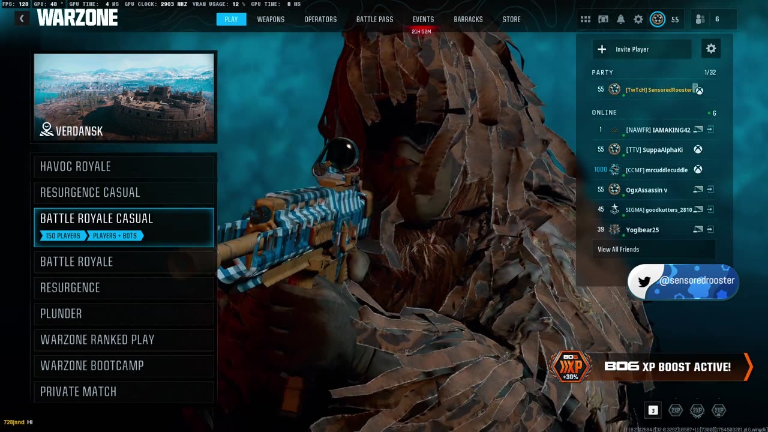
Task: Click the join icon on the Yogibear25 row
Action: (x=710, y=229)
